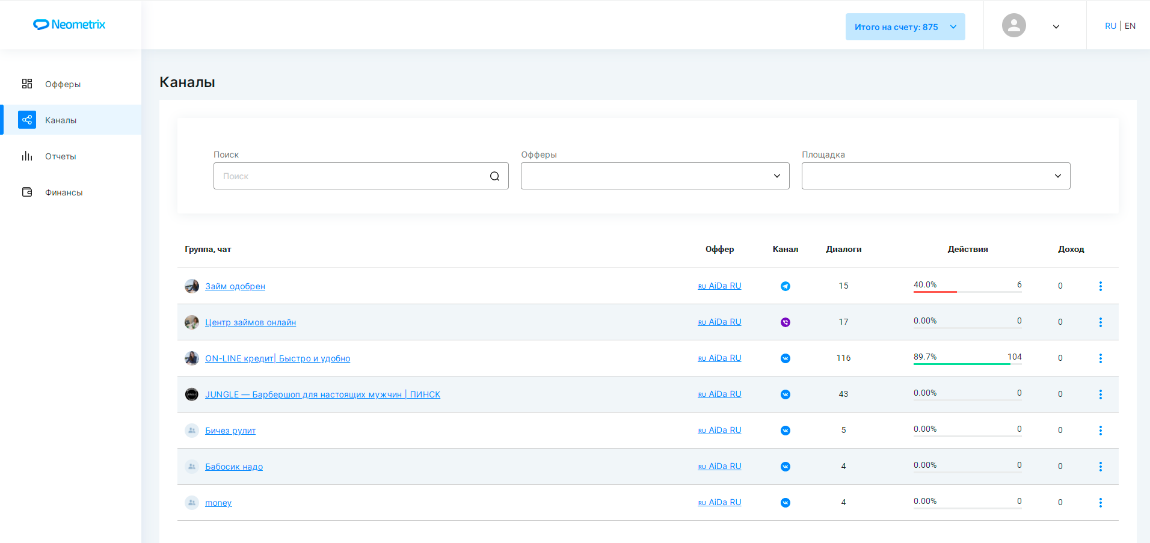1150x543 pixels.
Task: Click the JUNGLE barbershop group avatar
Action: 192,394
